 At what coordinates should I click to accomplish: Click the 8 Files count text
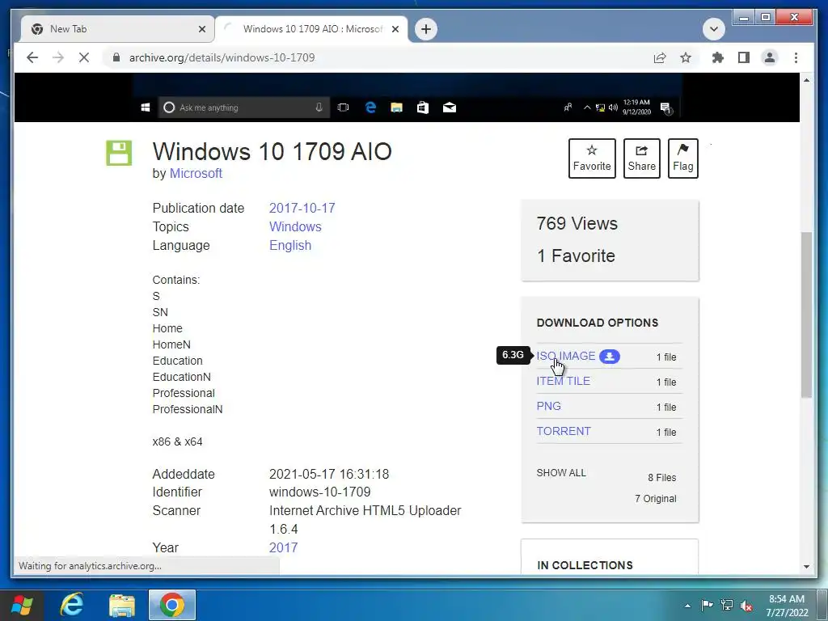click(661, 477)
